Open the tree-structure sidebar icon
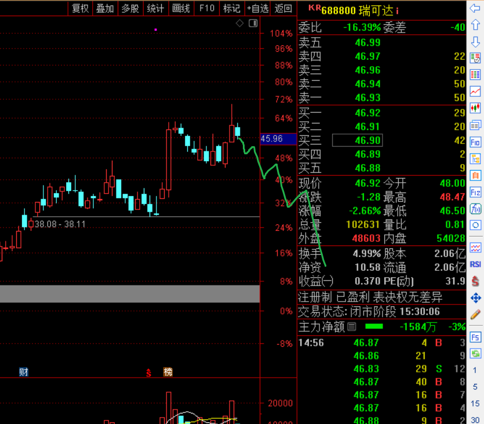This screenshot has width=484, height=424. [x=475, y=159]
